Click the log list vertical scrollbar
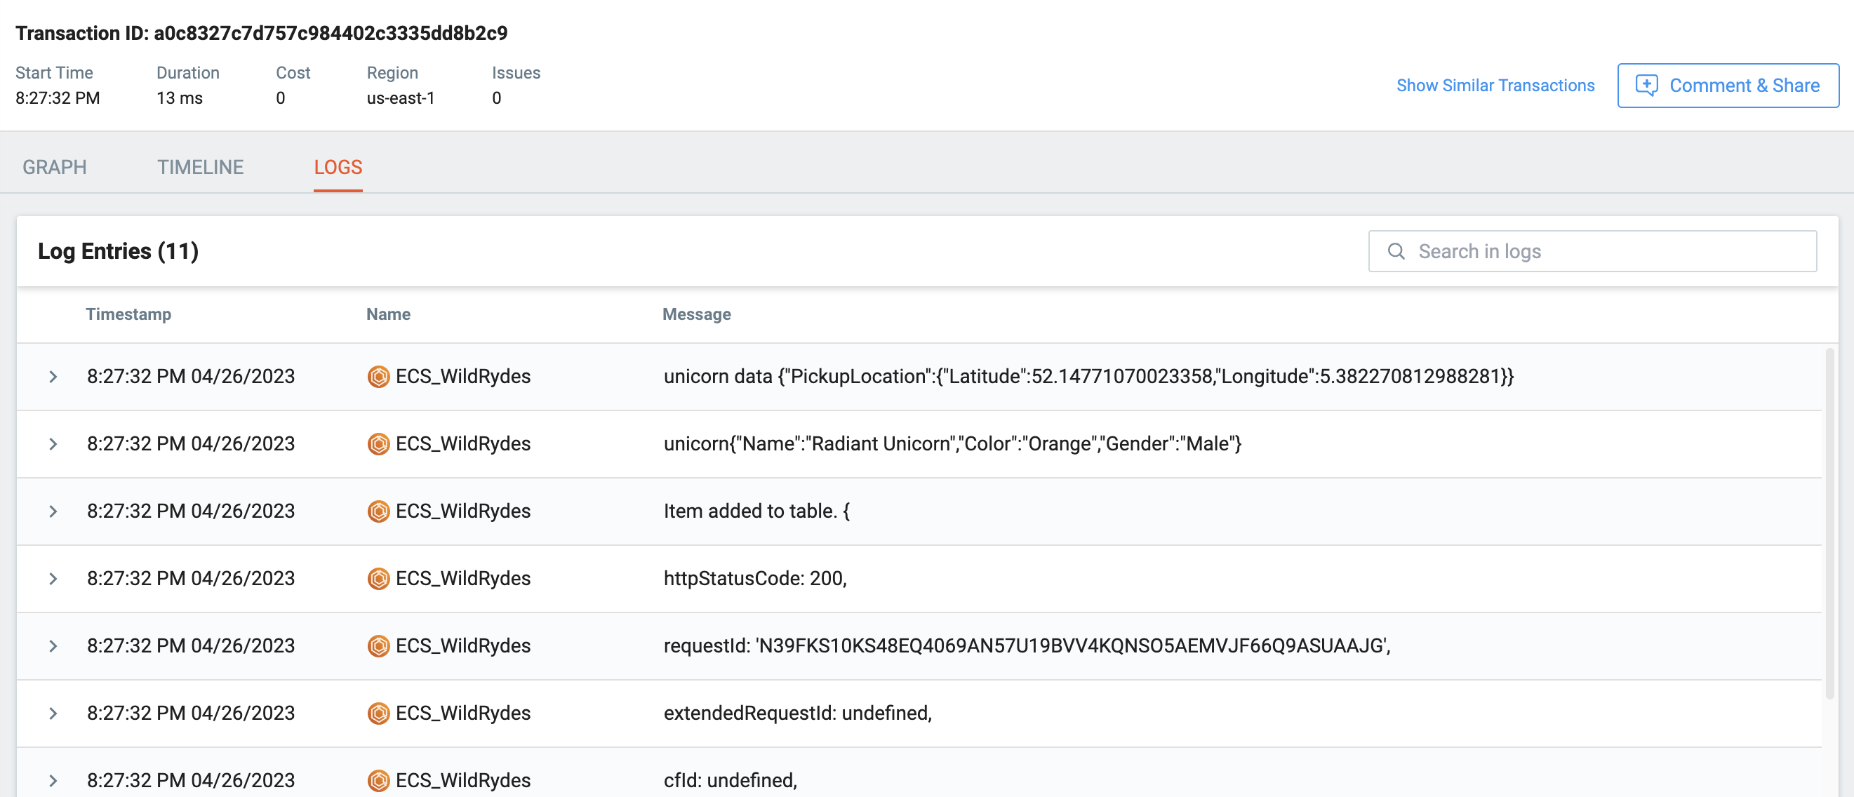The image size is (1854, 797). coord(1830,523)
